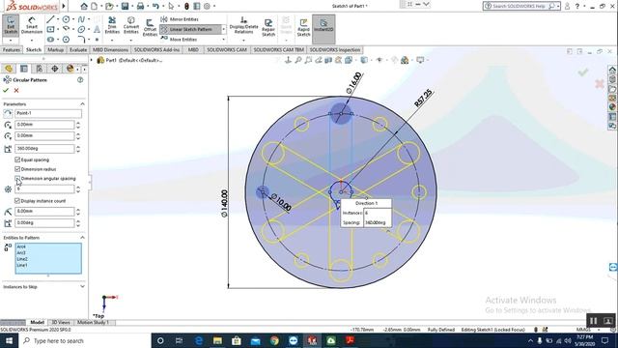Switch to SOLIDWORKS CAM tab
The height and width of the screenshot is (348, 618).
[x=227, y=49]
